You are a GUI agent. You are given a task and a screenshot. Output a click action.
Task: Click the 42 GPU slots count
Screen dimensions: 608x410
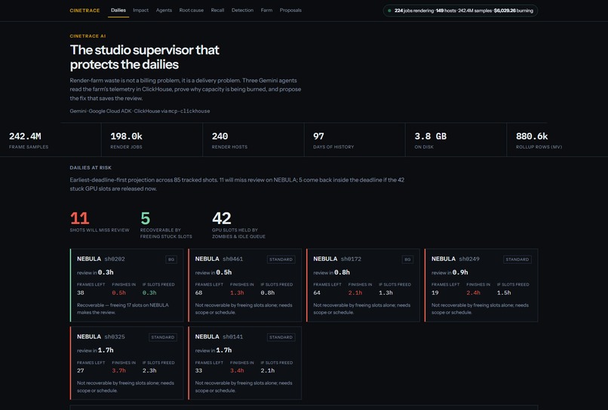tap(222, 218)
